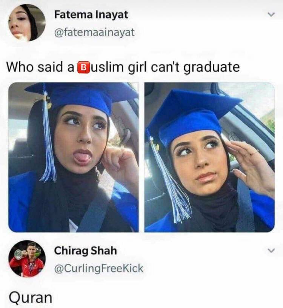Visit the @fatemaainayat handle
The width and height of the screenshot is (283, 308).
94,33
